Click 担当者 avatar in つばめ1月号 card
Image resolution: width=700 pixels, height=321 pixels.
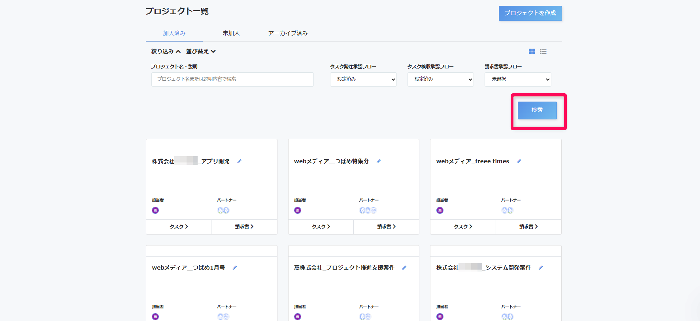[155, 317]
